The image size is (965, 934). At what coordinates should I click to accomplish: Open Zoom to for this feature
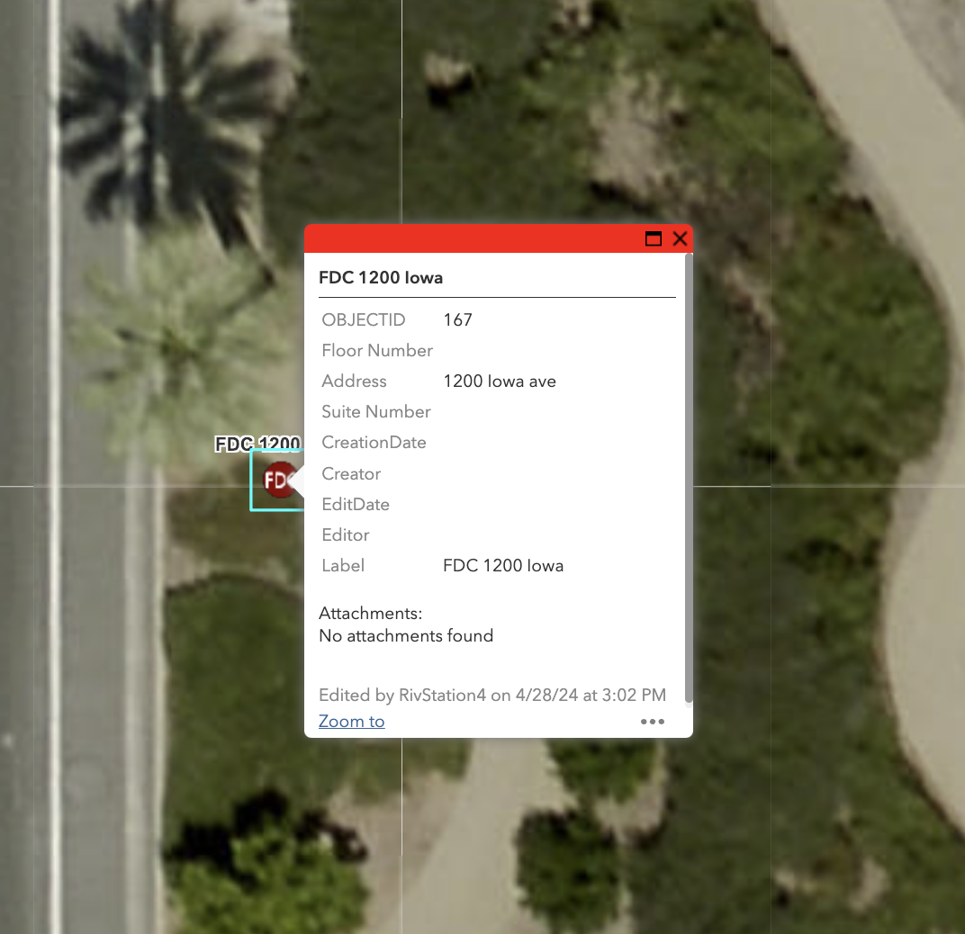coord(351,721)
